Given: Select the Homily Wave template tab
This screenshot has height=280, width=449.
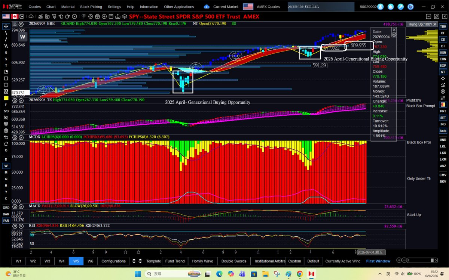Looking at the screenshot, I should pos(202,261).
